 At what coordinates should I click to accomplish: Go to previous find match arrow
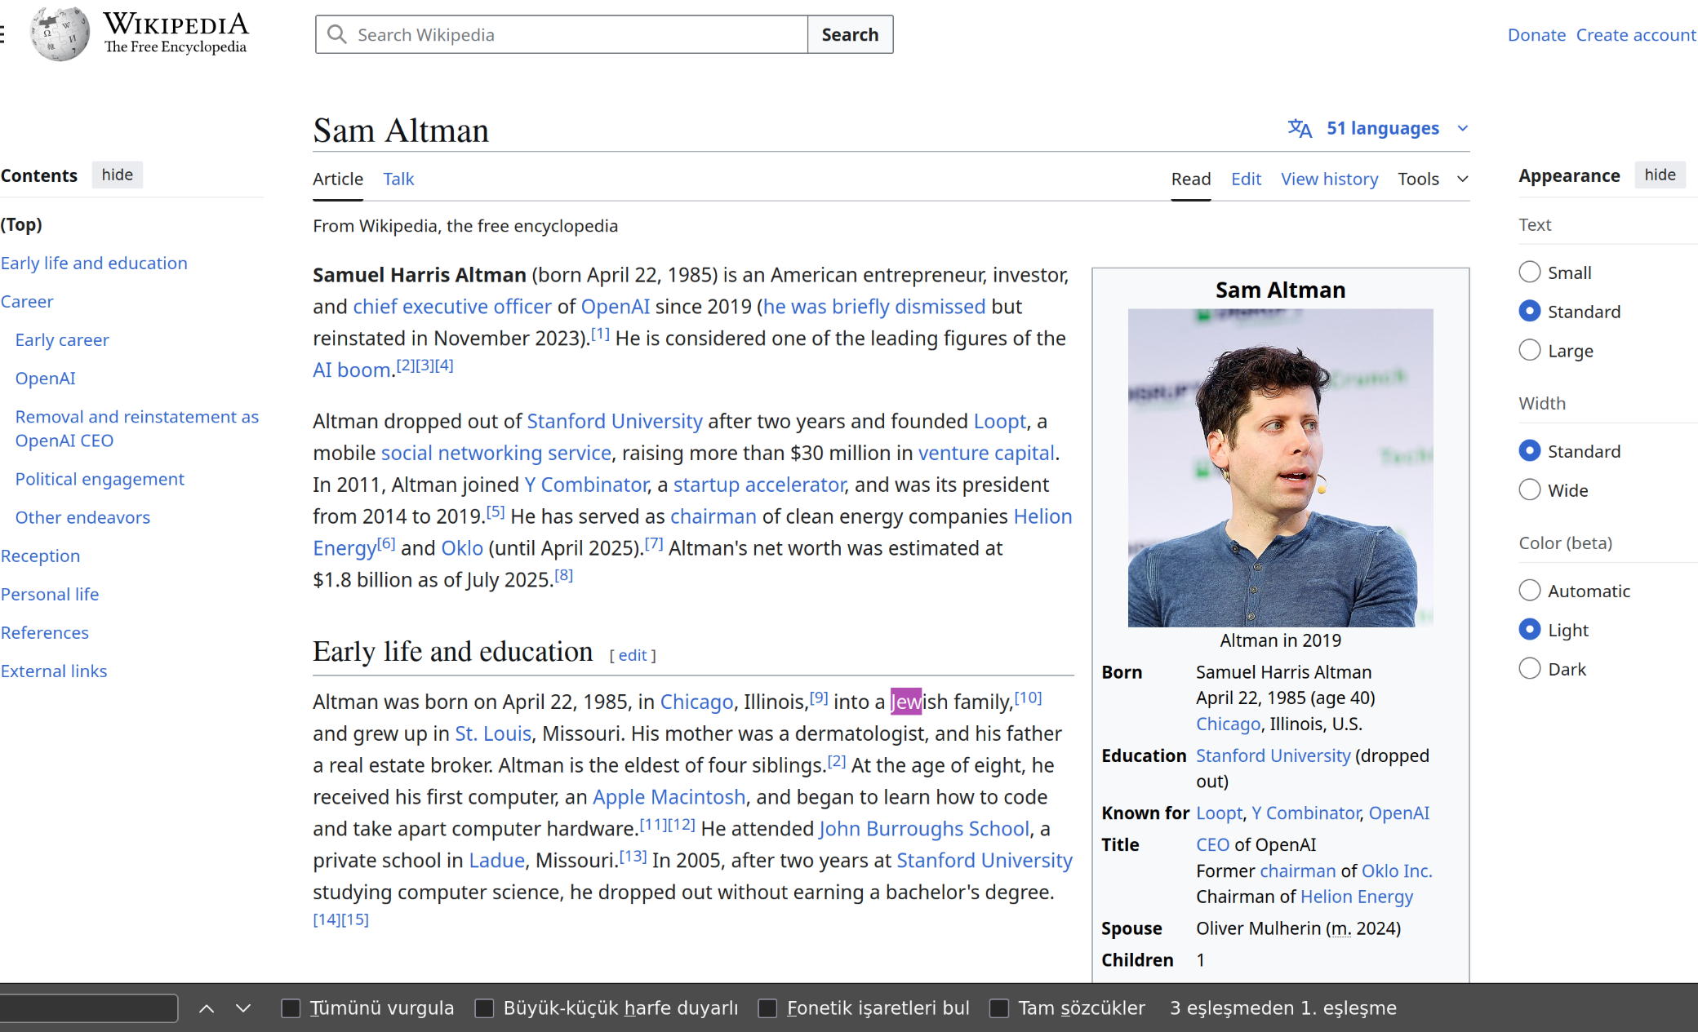tap(207, 1008)
